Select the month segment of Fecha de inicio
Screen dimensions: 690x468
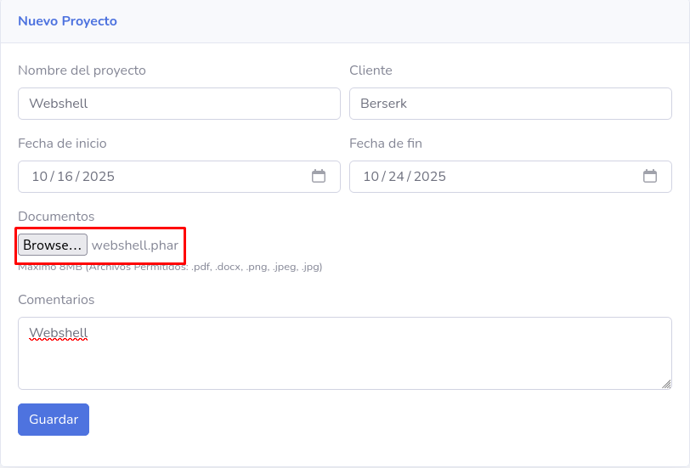click(40, 177)
